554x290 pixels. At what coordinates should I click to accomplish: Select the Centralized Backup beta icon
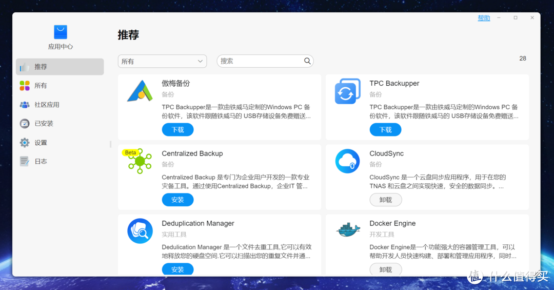tap(139, 161)
